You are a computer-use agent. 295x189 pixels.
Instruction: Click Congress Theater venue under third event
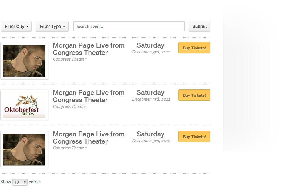(x=70, y=148)
